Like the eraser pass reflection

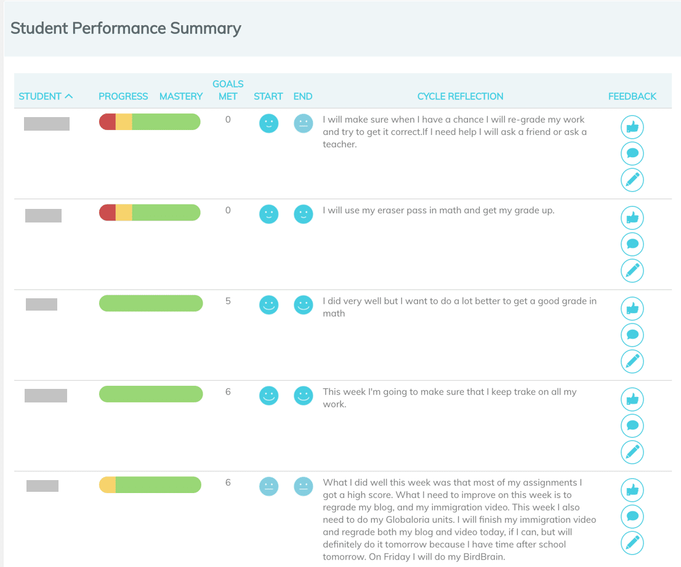pyautogui.click(x=632, y=218)
